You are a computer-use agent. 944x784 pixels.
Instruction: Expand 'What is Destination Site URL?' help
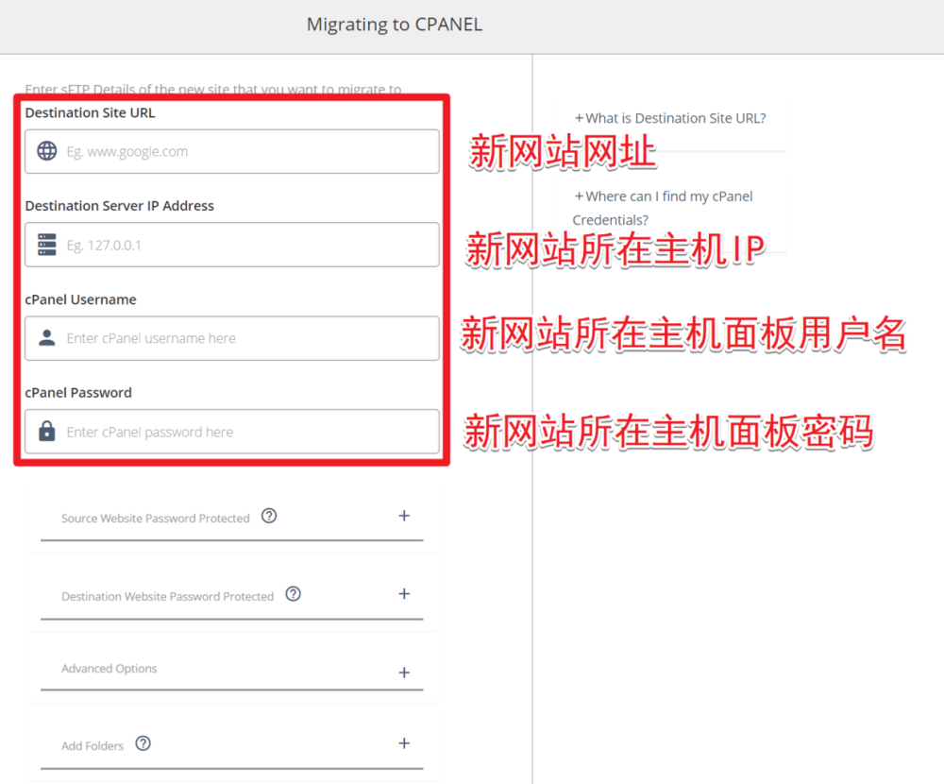point(670,118)
